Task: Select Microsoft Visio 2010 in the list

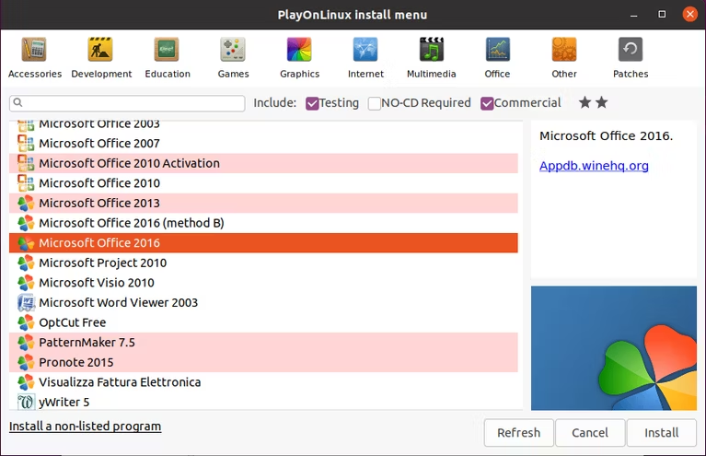Action: [97, 283]
